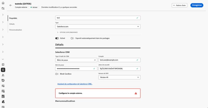Switch to the Propriétés tab
The width and height of the screenshot is (208, 108).
click(13, 18)
